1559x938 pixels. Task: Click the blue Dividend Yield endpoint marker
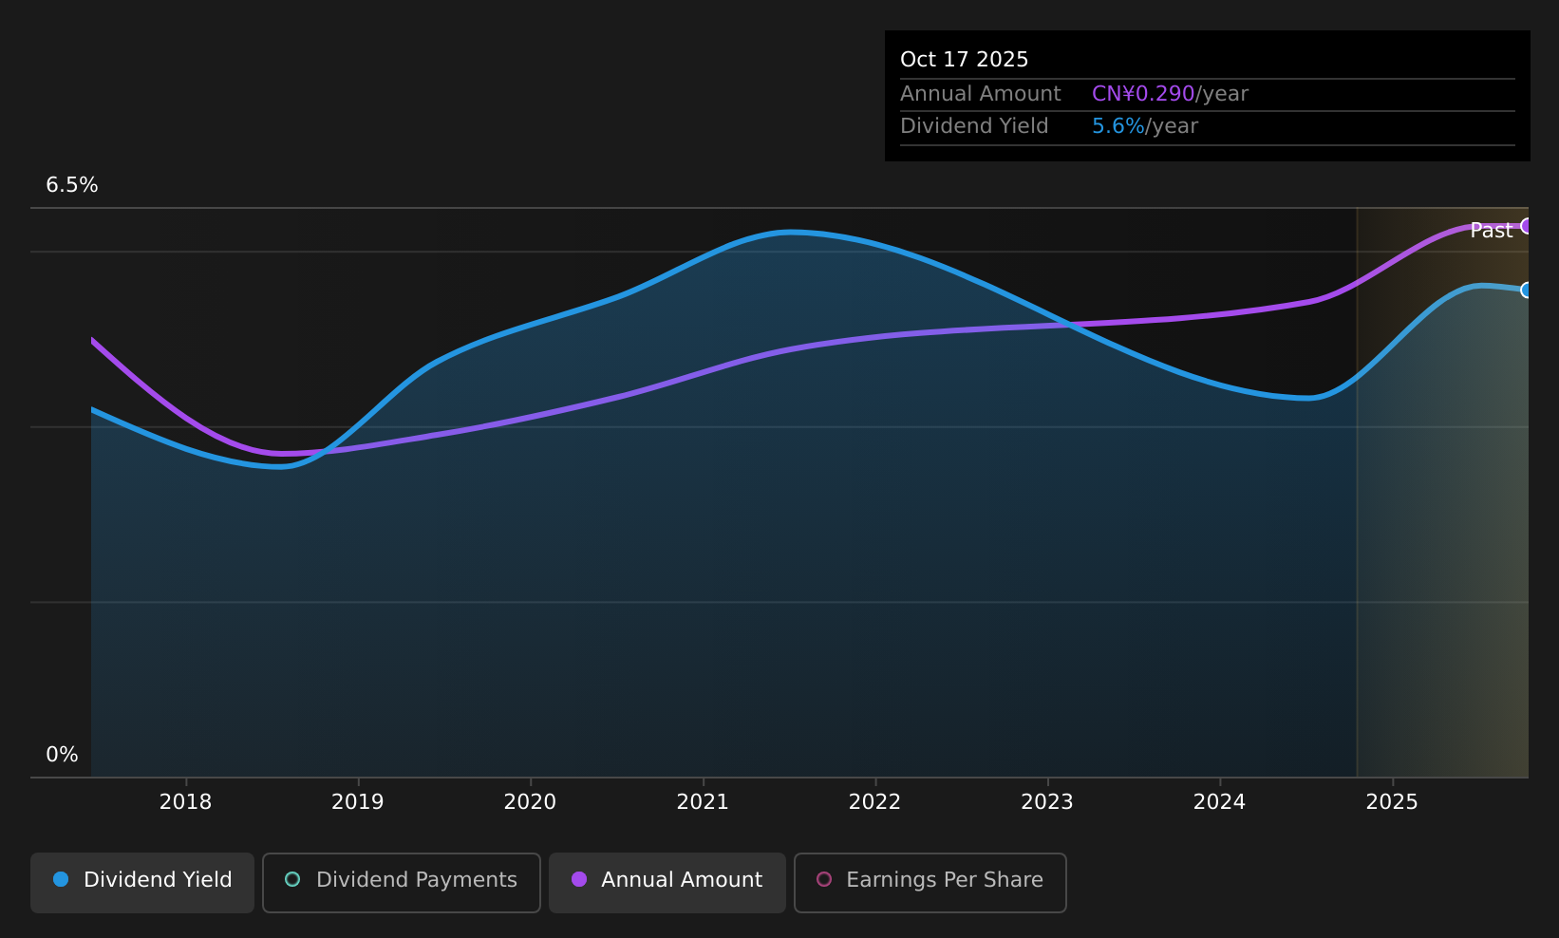pos(1527,291)
